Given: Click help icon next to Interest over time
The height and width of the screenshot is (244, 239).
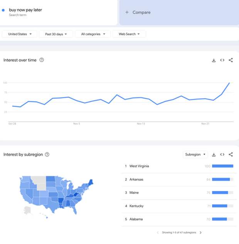Looking at the screenshot, I should pyautogui.click(x=42, y=60).
